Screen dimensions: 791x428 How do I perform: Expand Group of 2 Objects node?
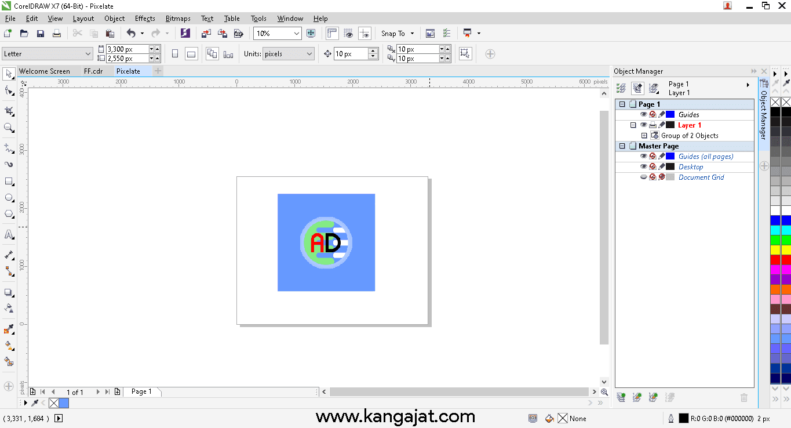point(644,136)
